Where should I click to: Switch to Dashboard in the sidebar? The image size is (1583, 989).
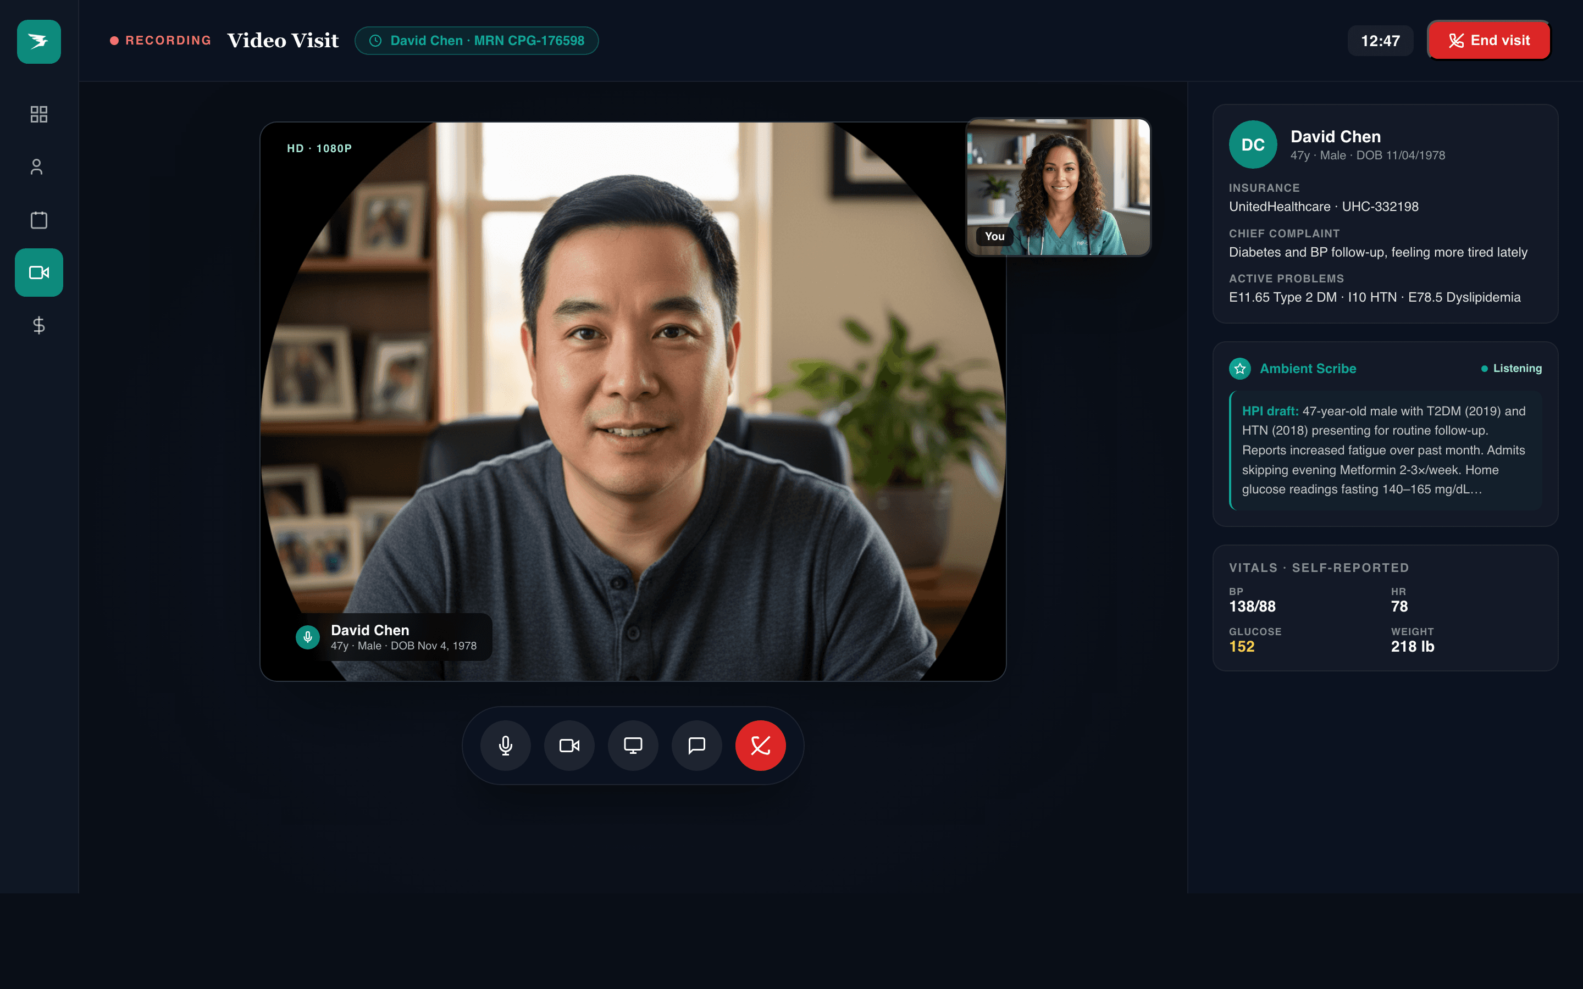38,114
